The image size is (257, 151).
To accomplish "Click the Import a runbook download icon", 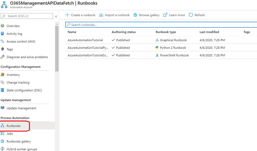I will click(101, 15).
